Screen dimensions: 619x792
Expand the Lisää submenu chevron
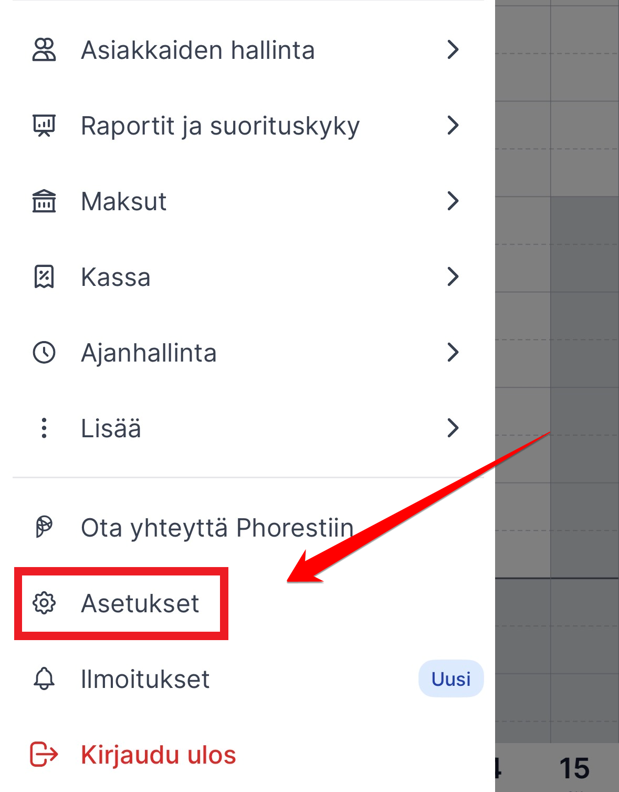pyautogui.click(x=453, y=428)
